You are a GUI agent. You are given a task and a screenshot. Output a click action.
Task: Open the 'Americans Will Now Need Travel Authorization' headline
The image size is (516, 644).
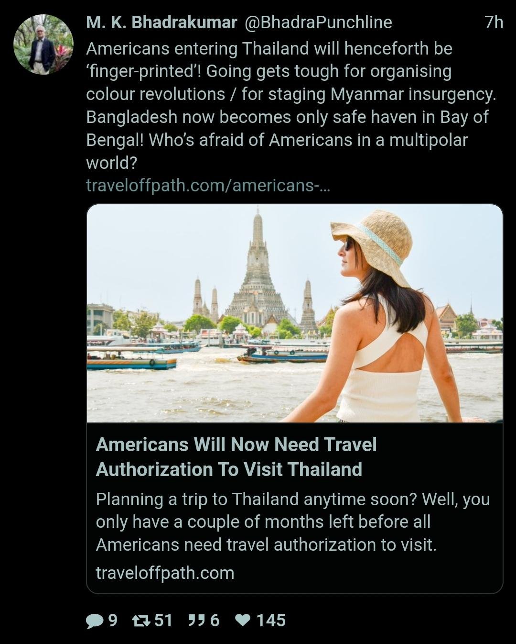click(236, 457)
